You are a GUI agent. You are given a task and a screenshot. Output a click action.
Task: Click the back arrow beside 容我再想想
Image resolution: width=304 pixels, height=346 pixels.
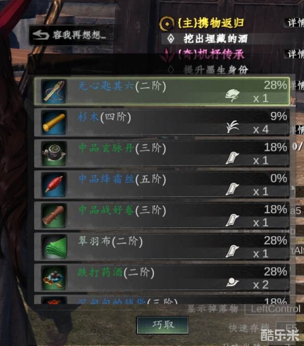pos(41,35)
